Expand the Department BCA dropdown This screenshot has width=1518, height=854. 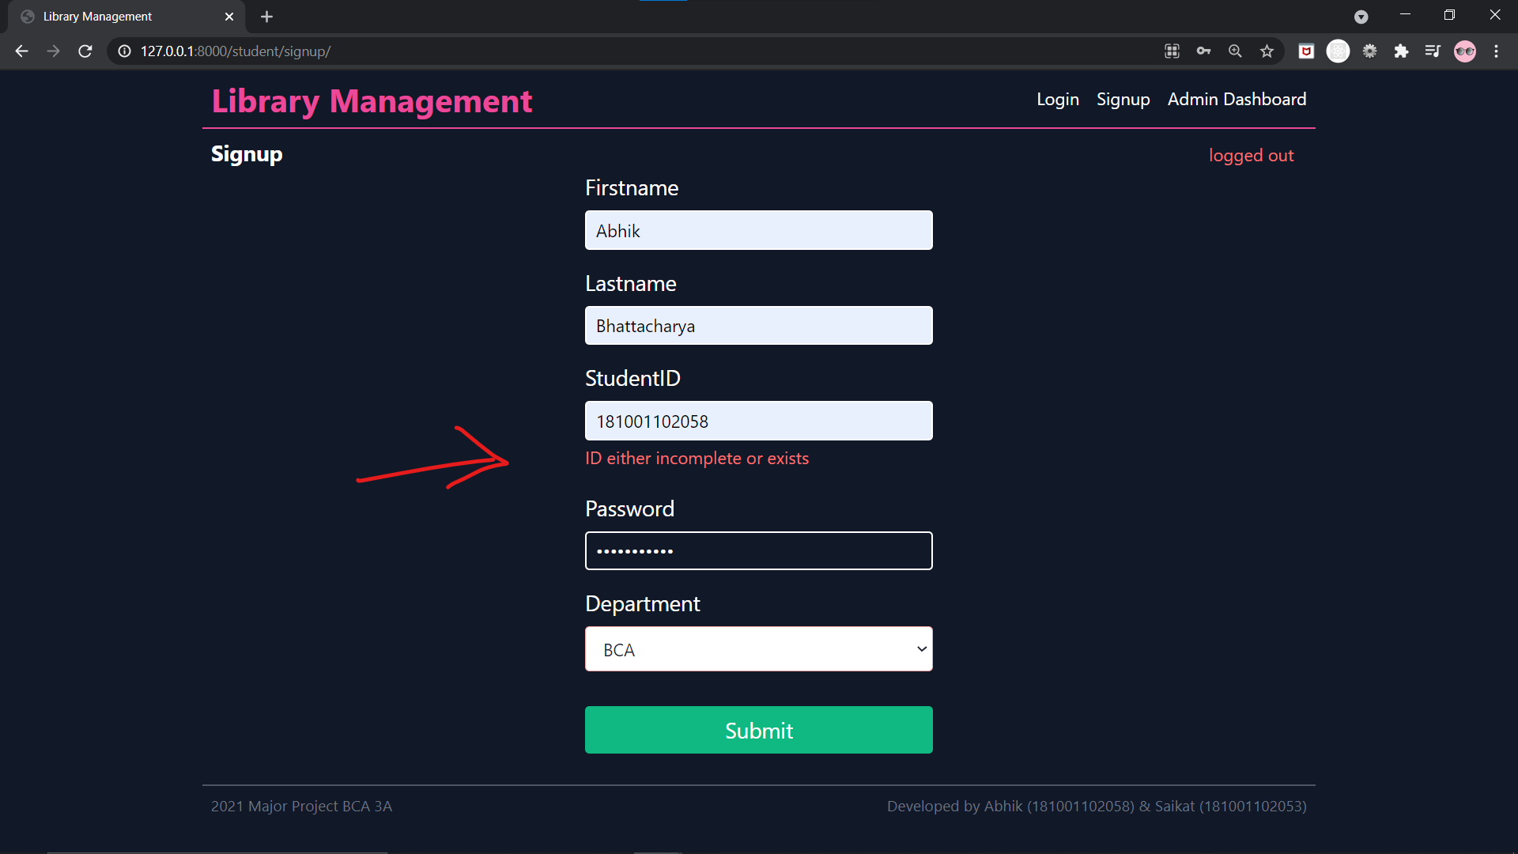coord(758,649)
